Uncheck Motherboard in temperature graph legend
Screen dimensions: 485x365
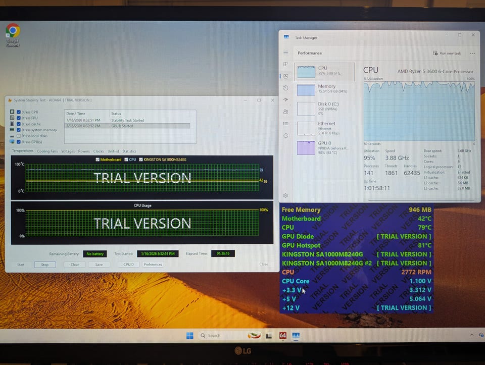(x=98, y=160)
